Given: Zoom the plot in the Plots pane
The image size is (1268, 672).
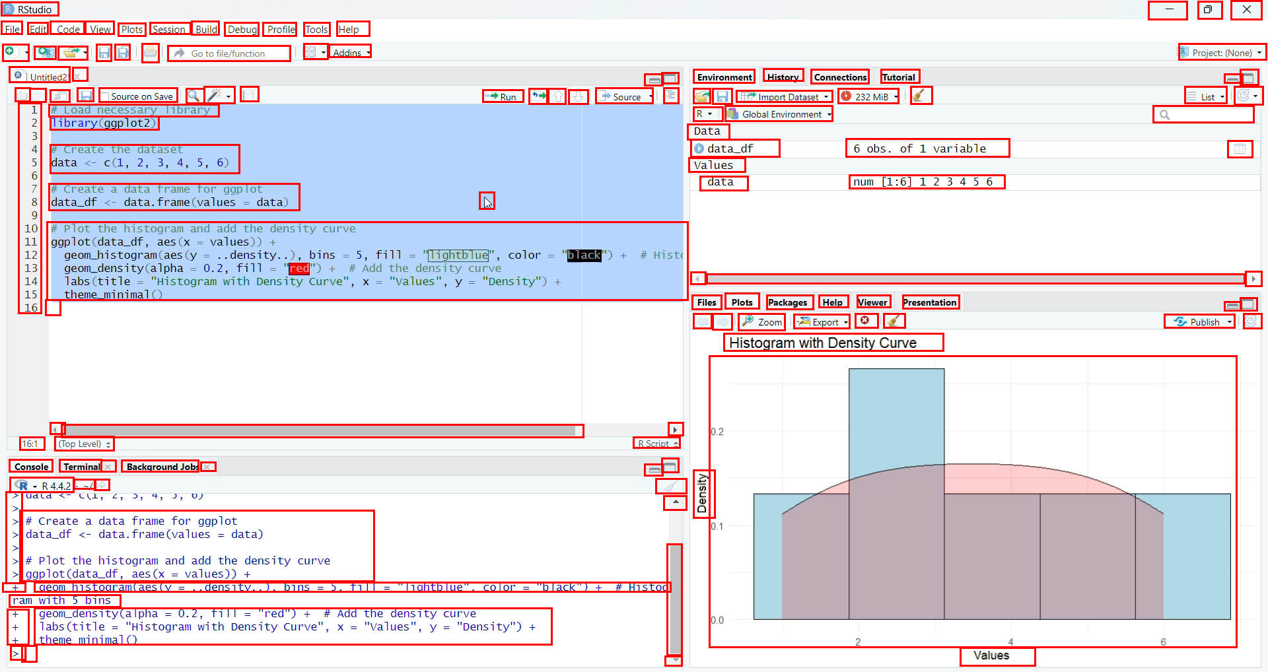Looking at the screenshot, I should 760,322.
